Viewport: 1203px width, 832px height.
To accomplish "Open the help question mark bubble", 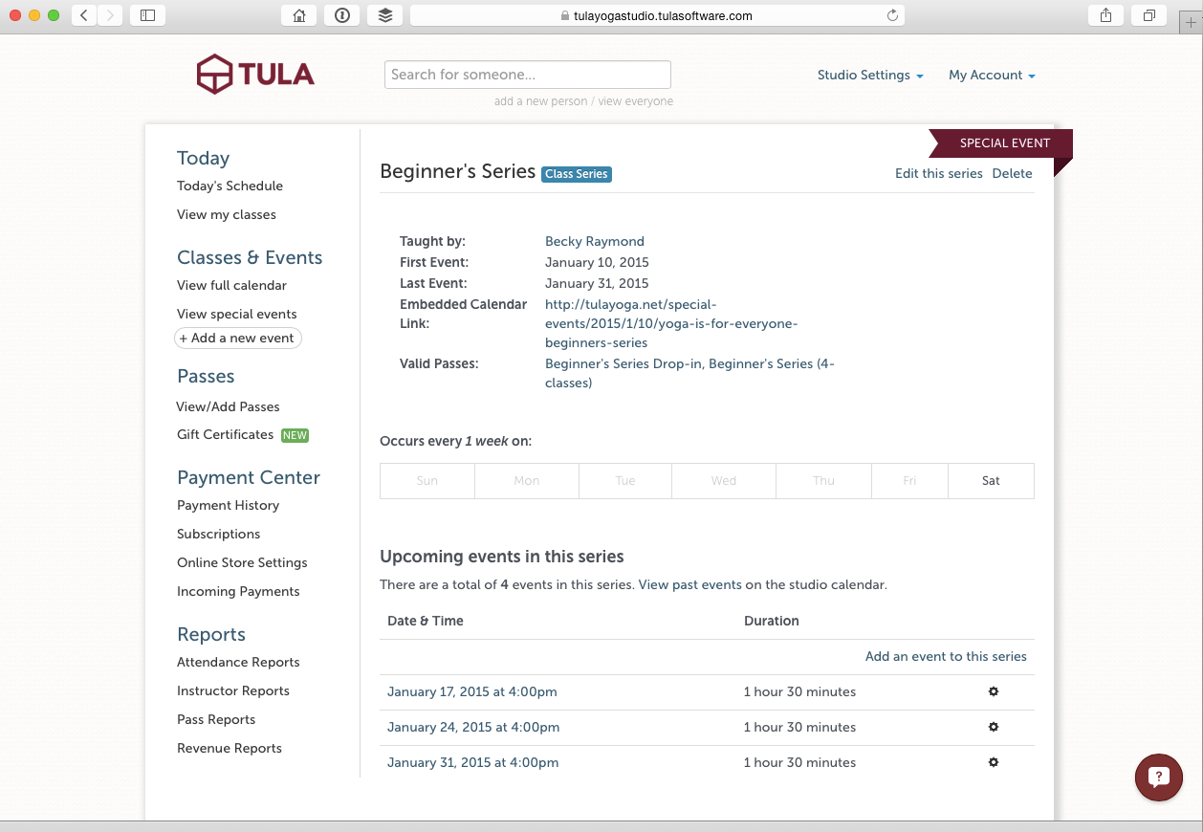I will [x=1158, y=777].
